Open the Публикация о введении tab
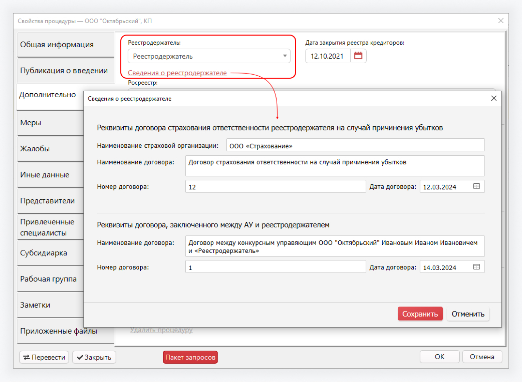522x382 pixels. (x=66, y=70)
